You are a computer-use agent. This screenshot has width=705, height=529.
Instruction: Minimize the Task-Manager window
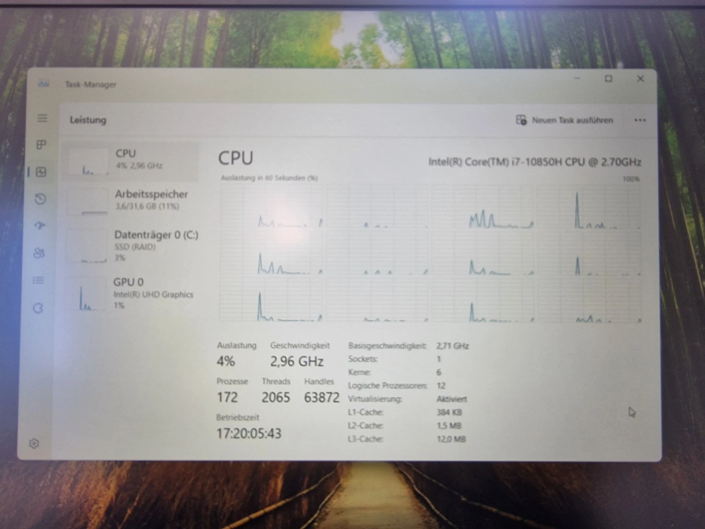coord(577,78)
